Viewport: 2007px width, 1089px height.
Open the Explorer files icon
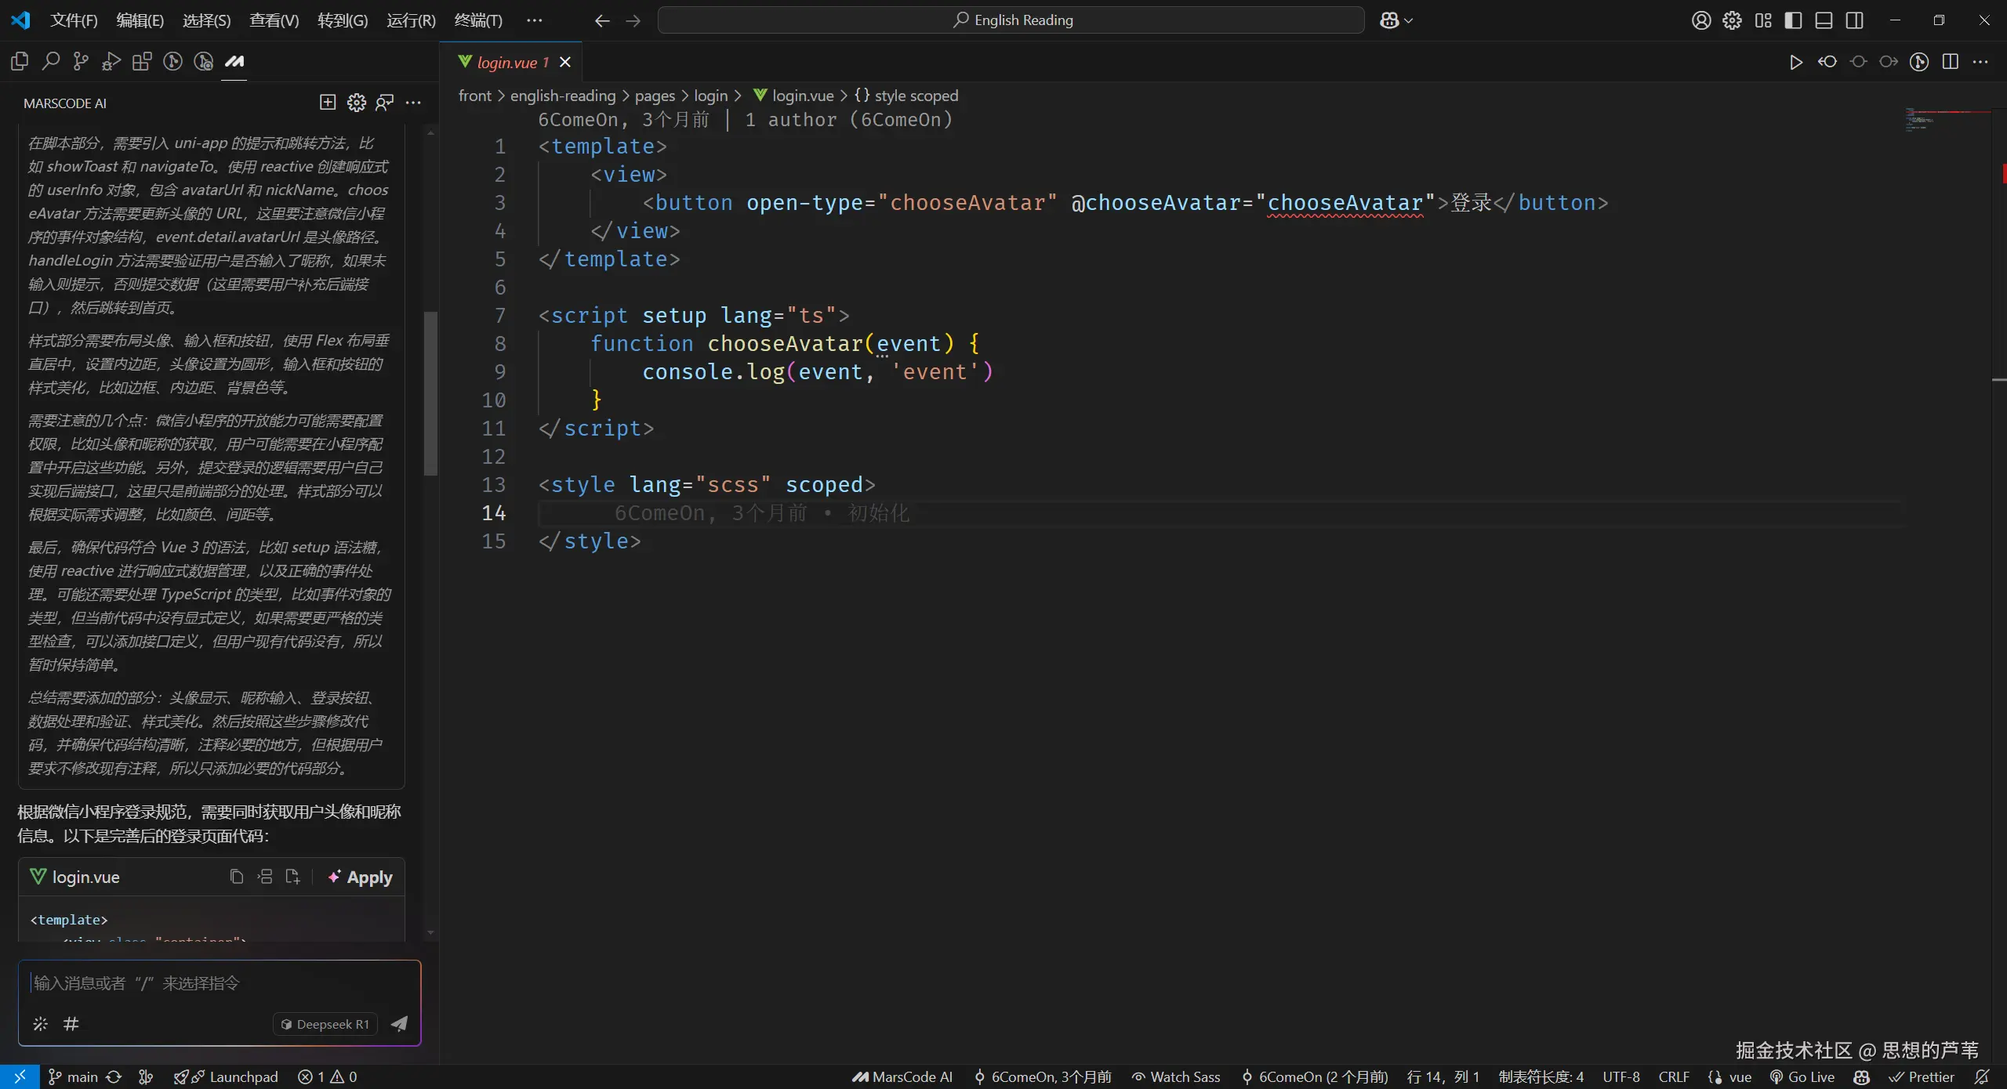click(20, 61)
